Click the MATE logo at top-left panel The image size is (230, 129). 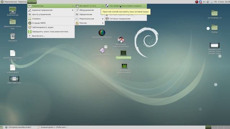pyautogui.click(x=2, y=2)
